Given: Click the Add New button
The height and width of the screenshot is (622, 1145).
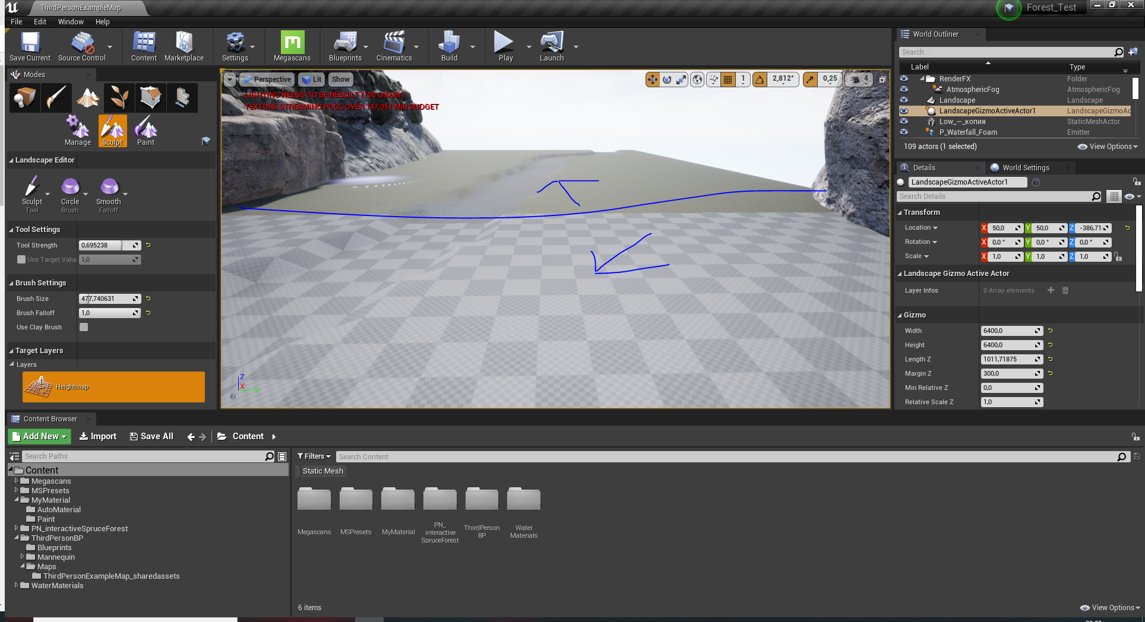Looking at the screenshot, I should coord(39,436).
